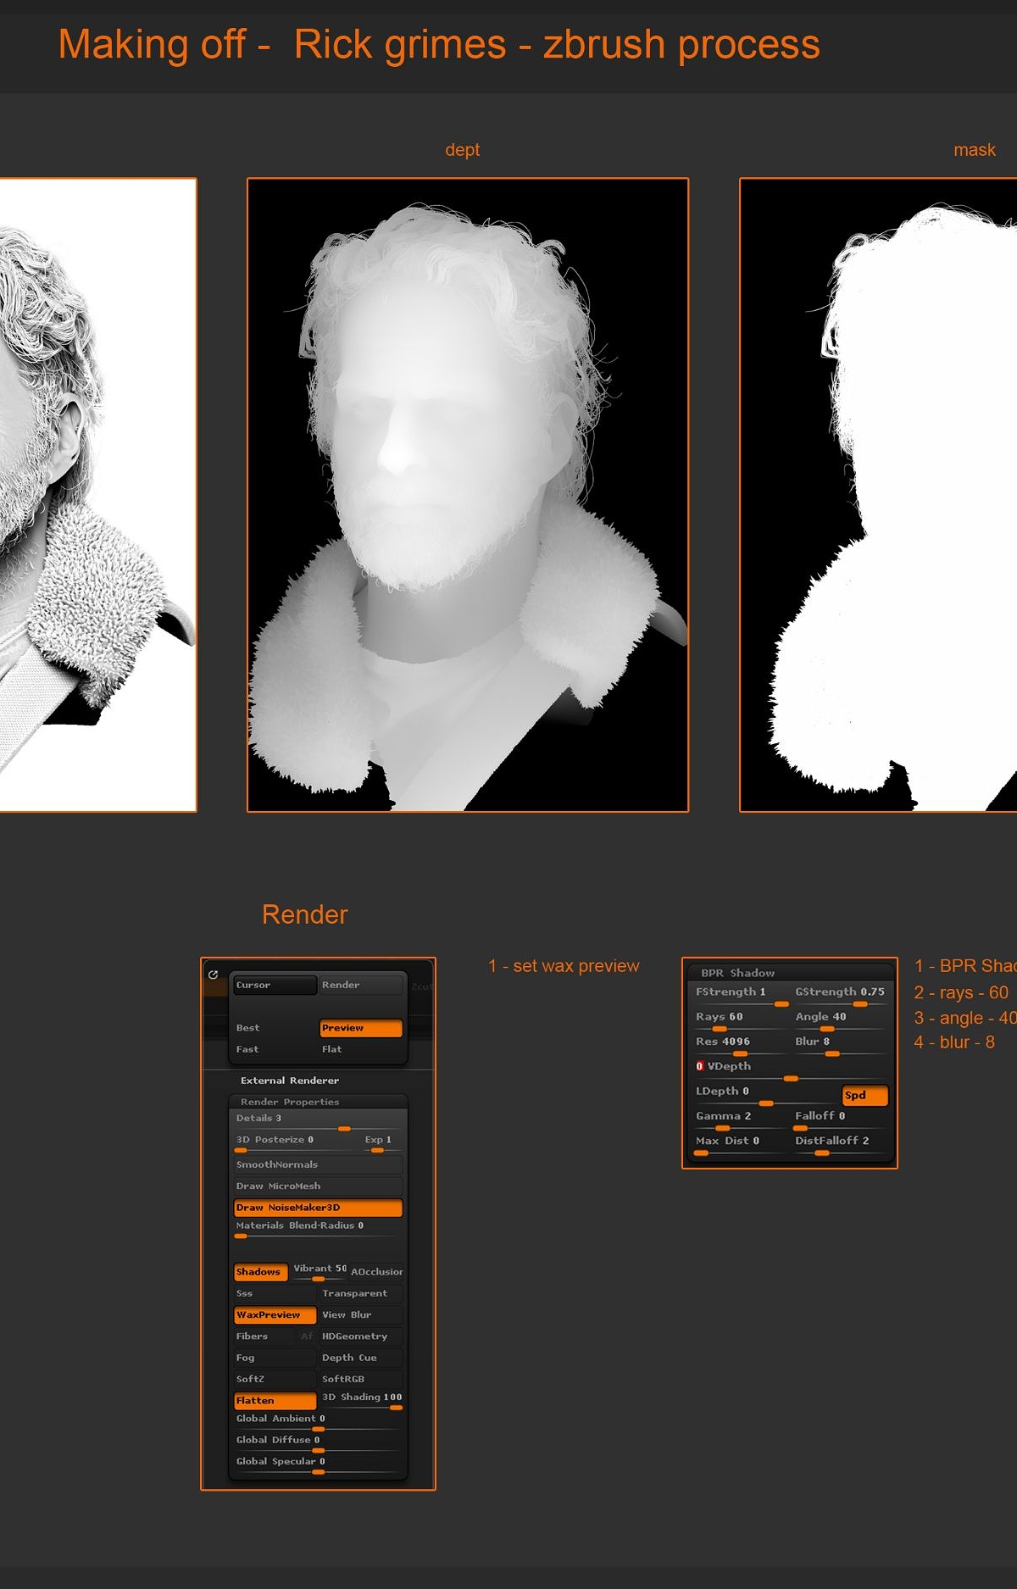Viewport: 1017px width, 1589px height.
Task: Open the white line-art render image
Action: pyautogui.click(x=98, y=495)
